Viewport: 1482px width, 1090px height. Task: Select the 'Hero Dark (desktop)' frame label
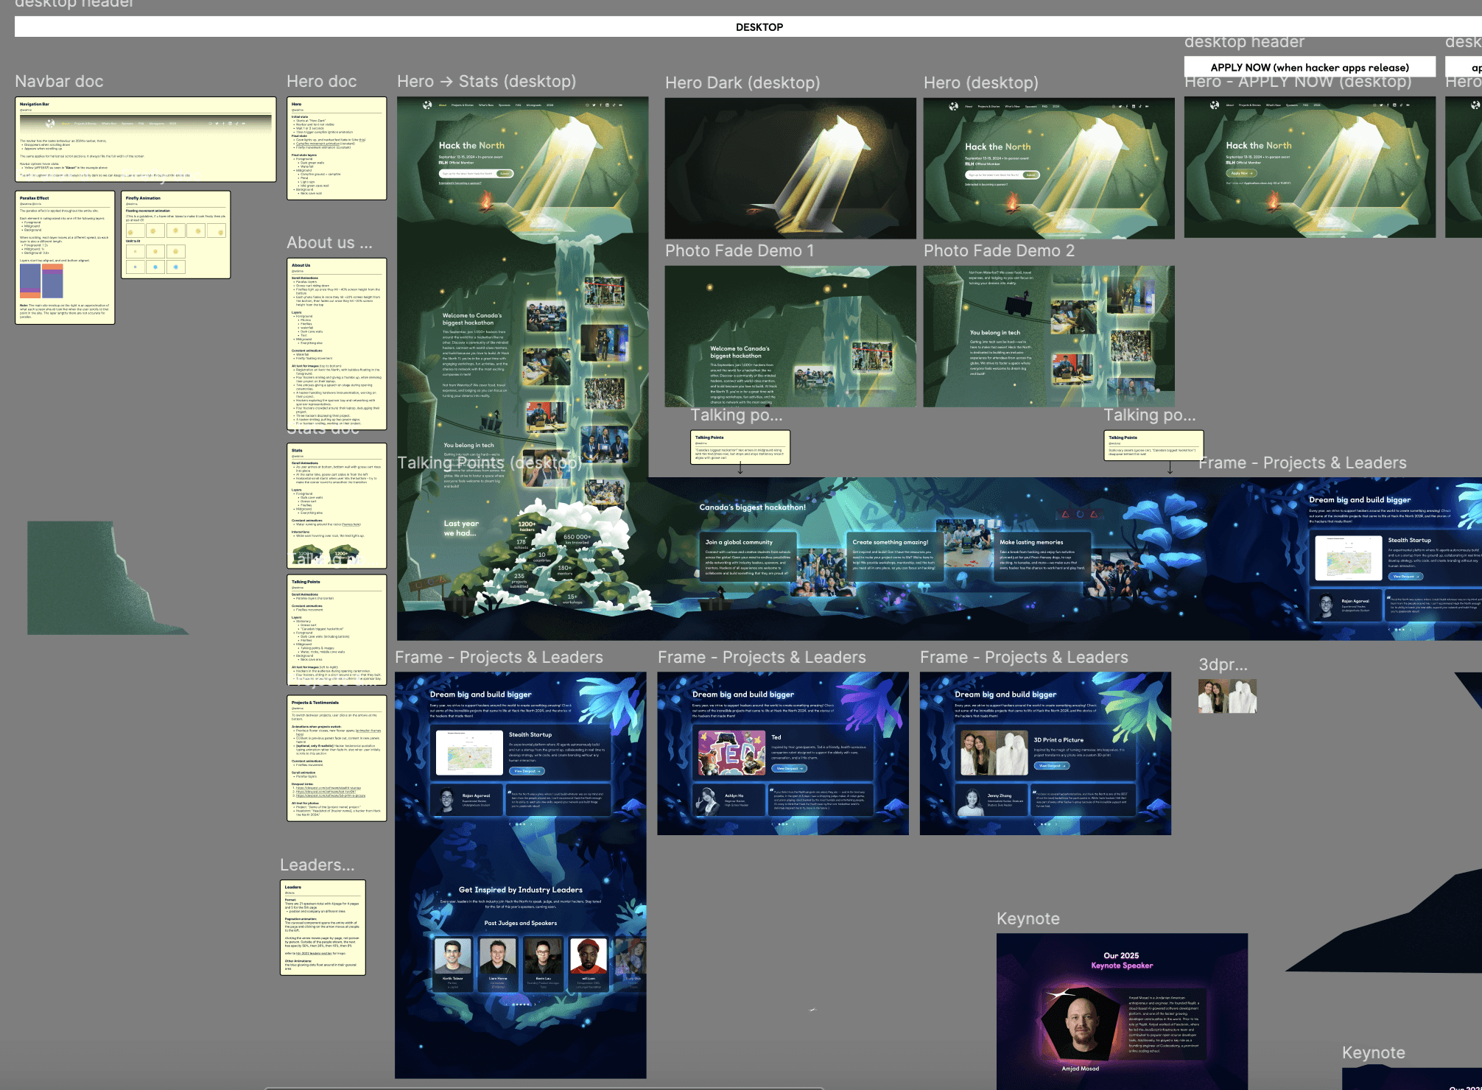[742, 82]
